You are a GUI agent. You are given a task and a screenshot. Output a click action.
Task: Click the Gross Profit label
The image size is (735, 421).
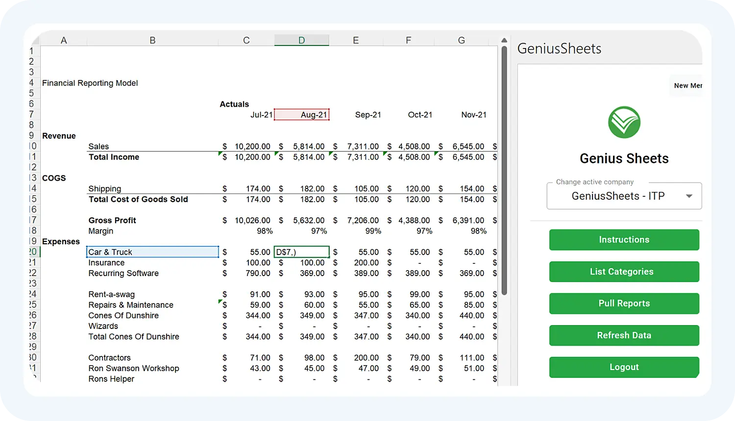click(112, 220)
